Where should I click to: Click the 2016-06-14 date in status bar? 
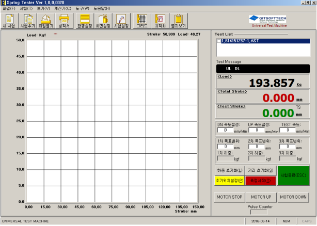(260, 221)
